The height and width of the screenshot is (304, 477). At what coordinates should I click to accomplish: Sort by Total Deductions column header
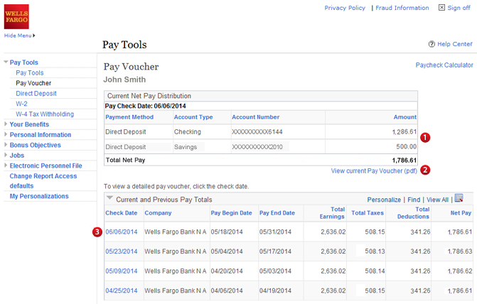tap(413, 213)
